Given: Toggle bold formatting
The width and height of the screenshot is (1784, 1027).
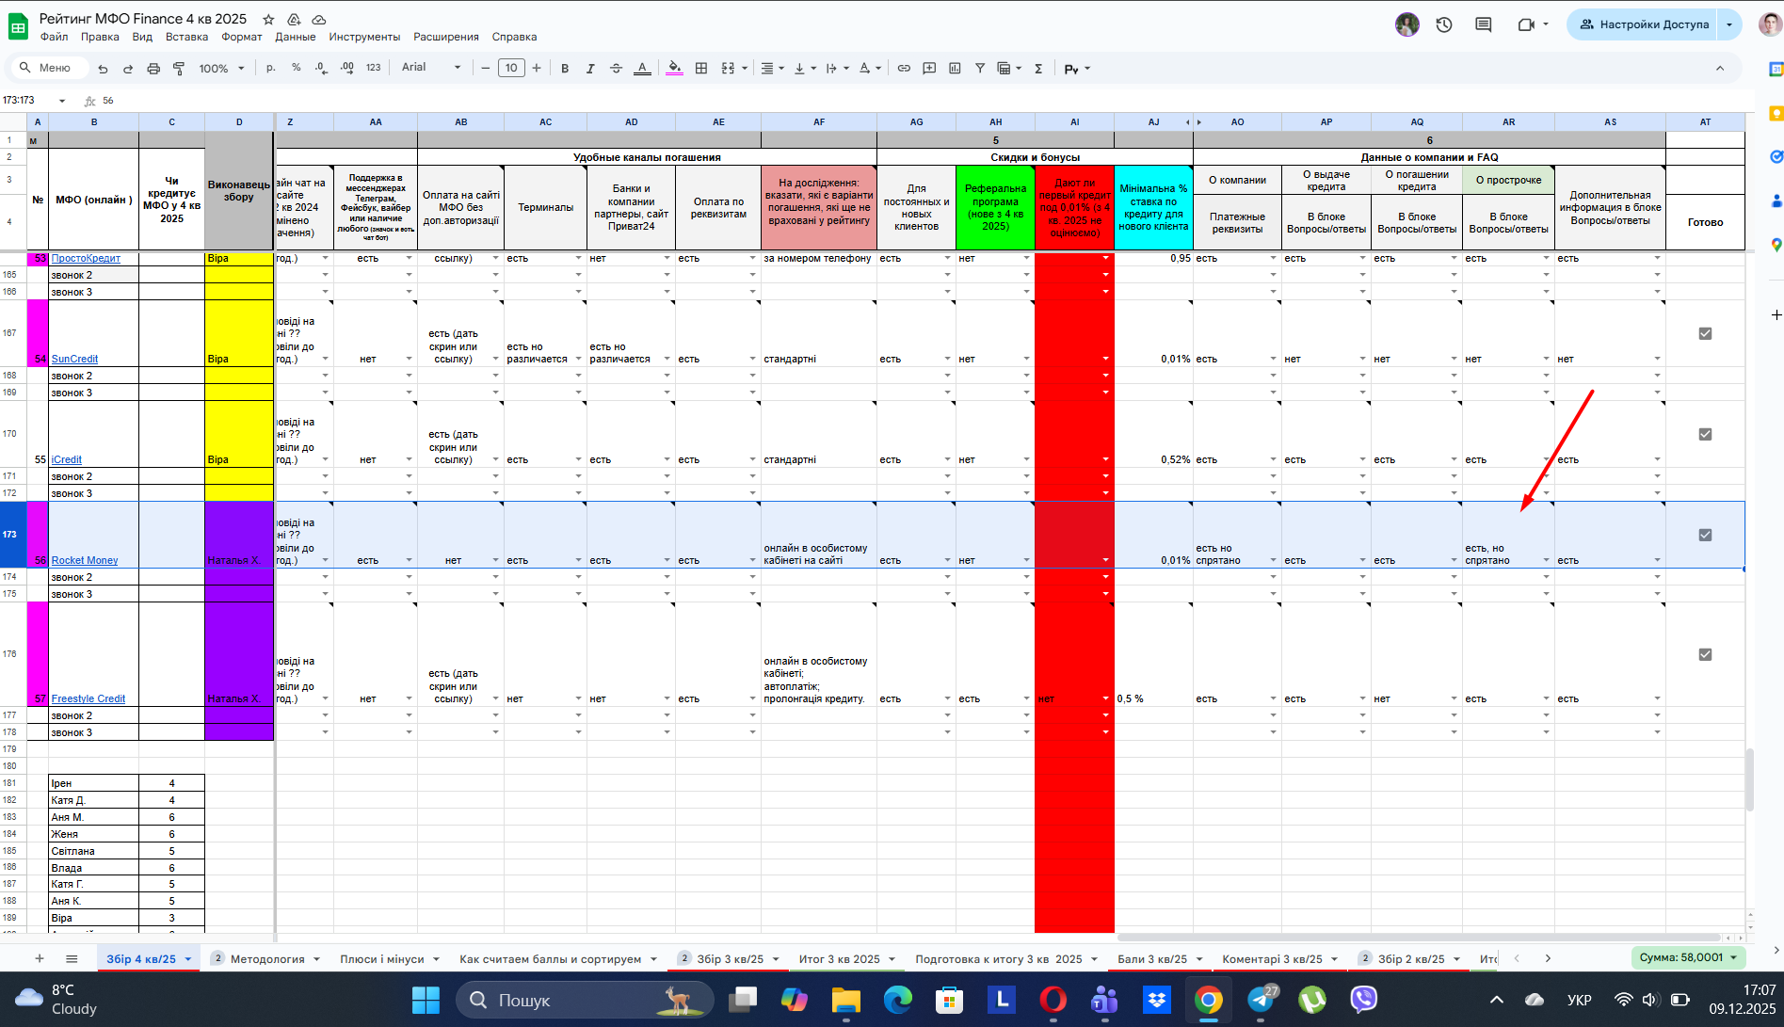Looking at the screenshot, I should tap(565, 69).
